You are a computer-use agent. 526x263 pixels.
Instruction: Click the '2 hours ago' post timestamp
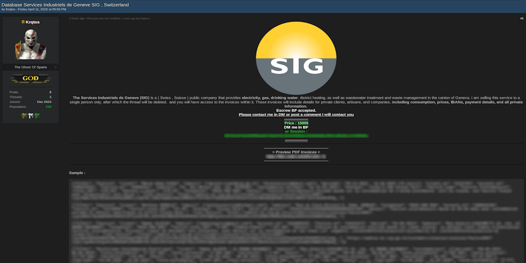tap(76, 18)
